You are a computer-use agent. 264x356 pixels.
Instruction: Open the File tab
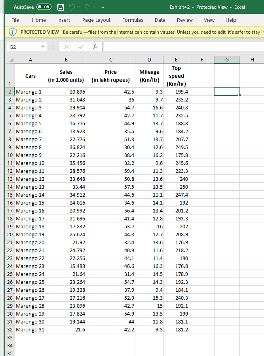point(15,20)
